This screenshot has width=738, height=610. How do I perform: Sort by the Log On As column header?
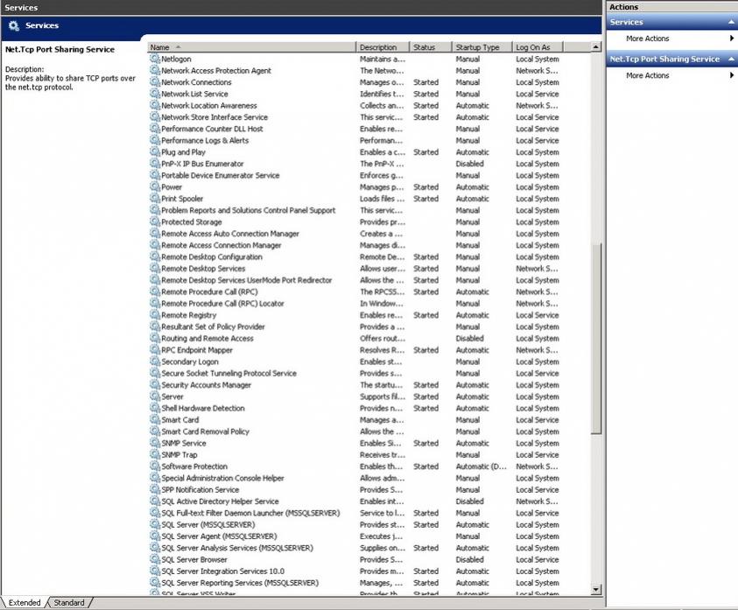[538, 47]
